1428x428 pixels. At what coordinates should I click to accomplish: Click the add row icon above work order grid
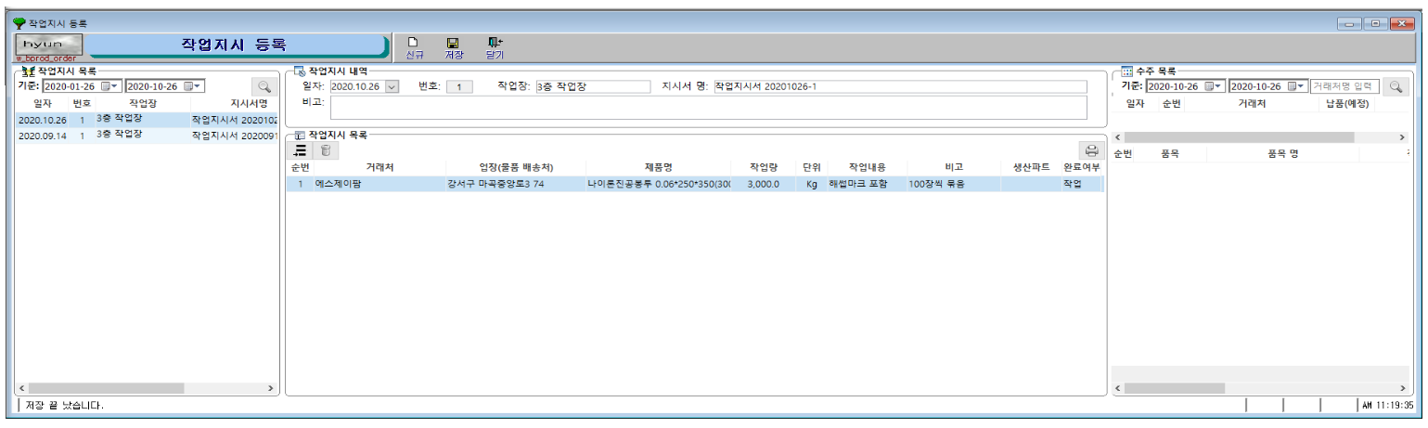[x=300, y=150]
